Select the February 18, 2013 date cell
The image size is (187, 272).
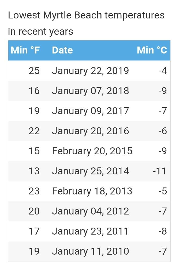tap(92, 191)
